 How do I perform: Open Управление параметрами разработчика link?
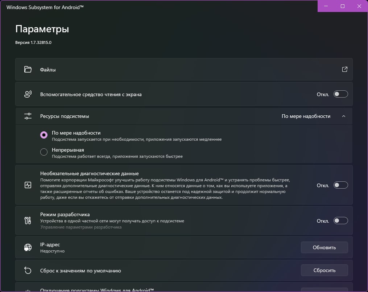point(81,227)
